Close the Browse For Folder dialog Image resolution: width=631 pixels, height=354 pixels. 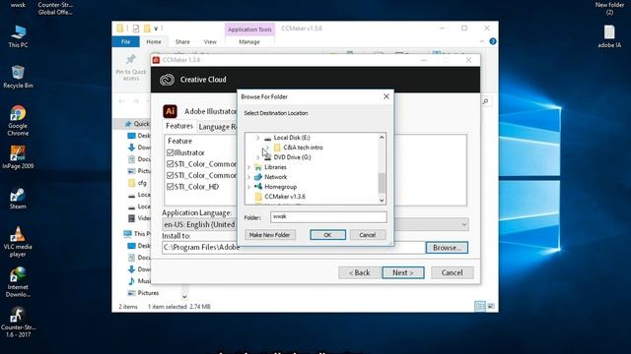[386, 96]
